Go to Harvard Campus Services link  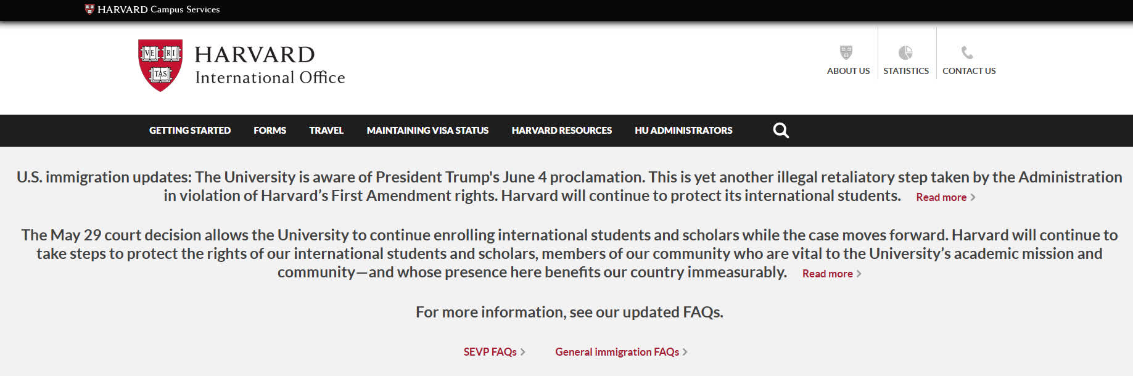point(159,9)
